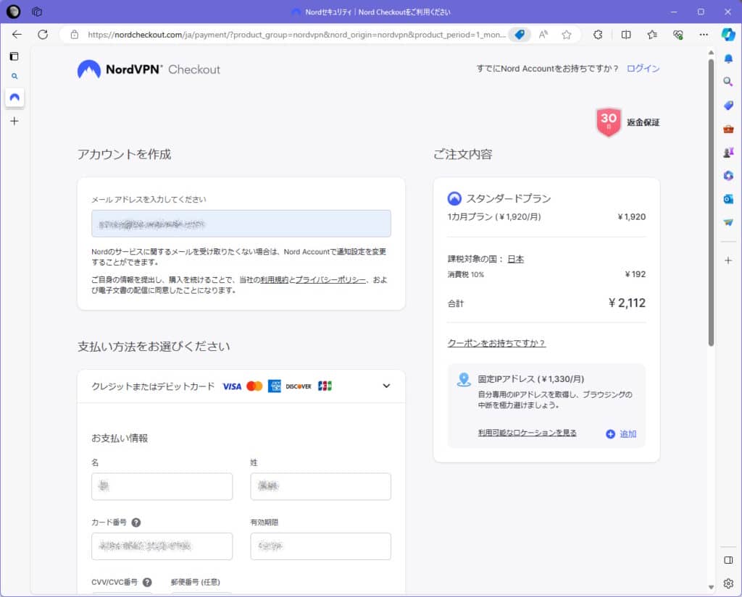Open the Settings and more ellipsis menu
The width and height of the screenshot is (742, 597).
point(704,35)
